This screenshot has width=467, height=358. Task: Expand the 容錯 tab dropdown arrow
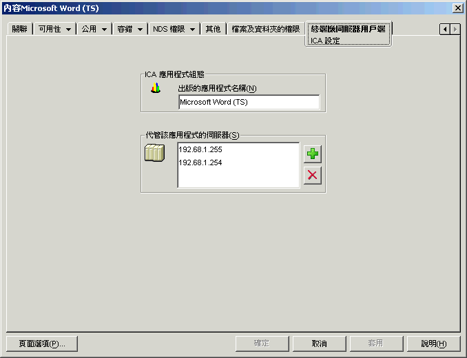tap(141, 30)
